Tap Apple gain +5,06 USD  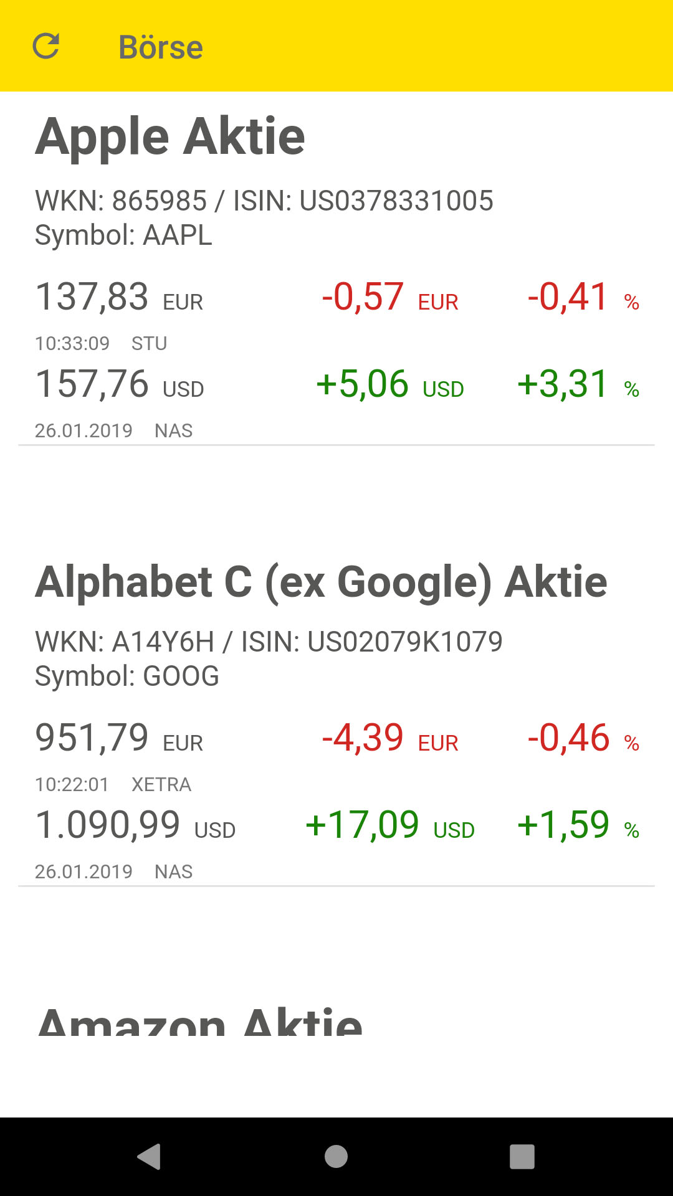pos(389,384)
